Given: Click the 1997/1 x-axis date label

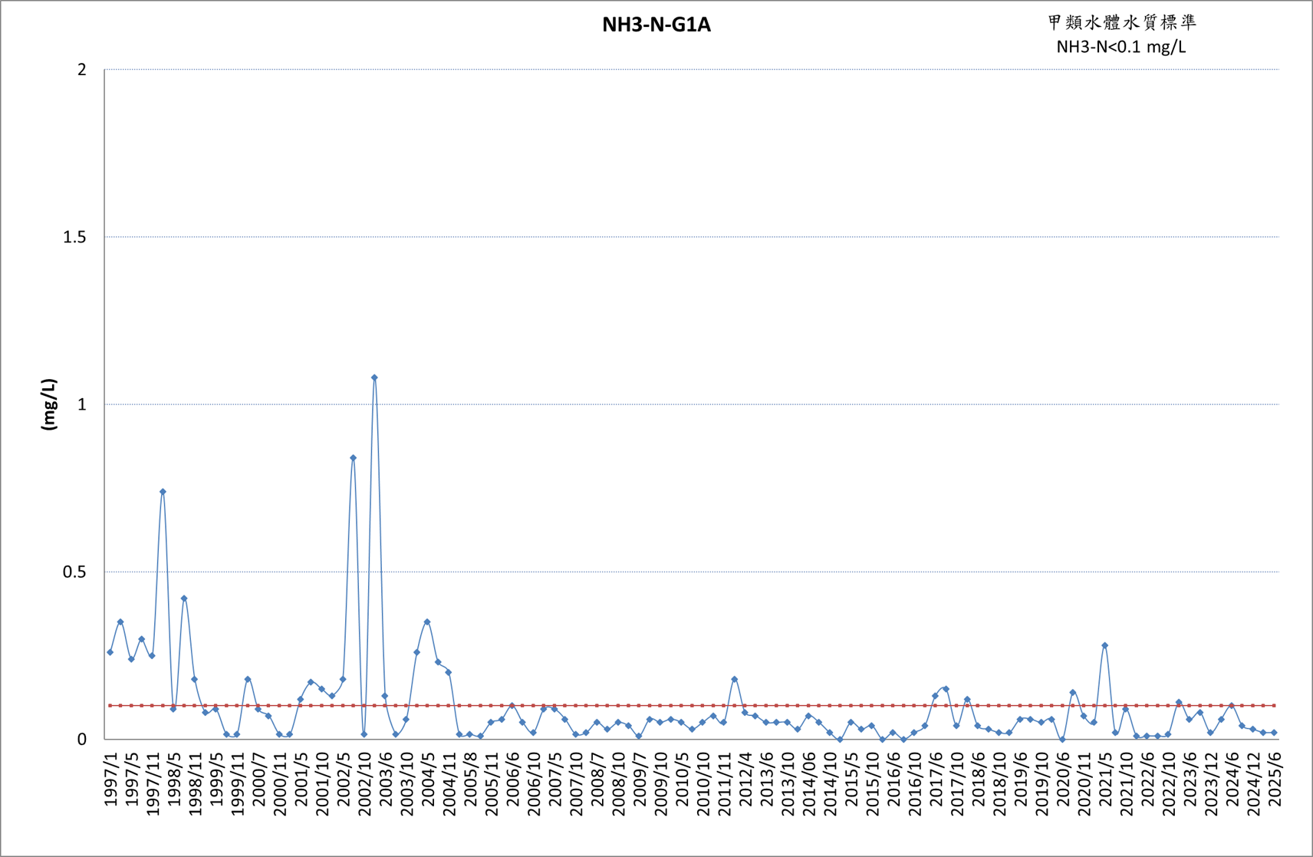Looking at the screenshot, I should point(111,779).
